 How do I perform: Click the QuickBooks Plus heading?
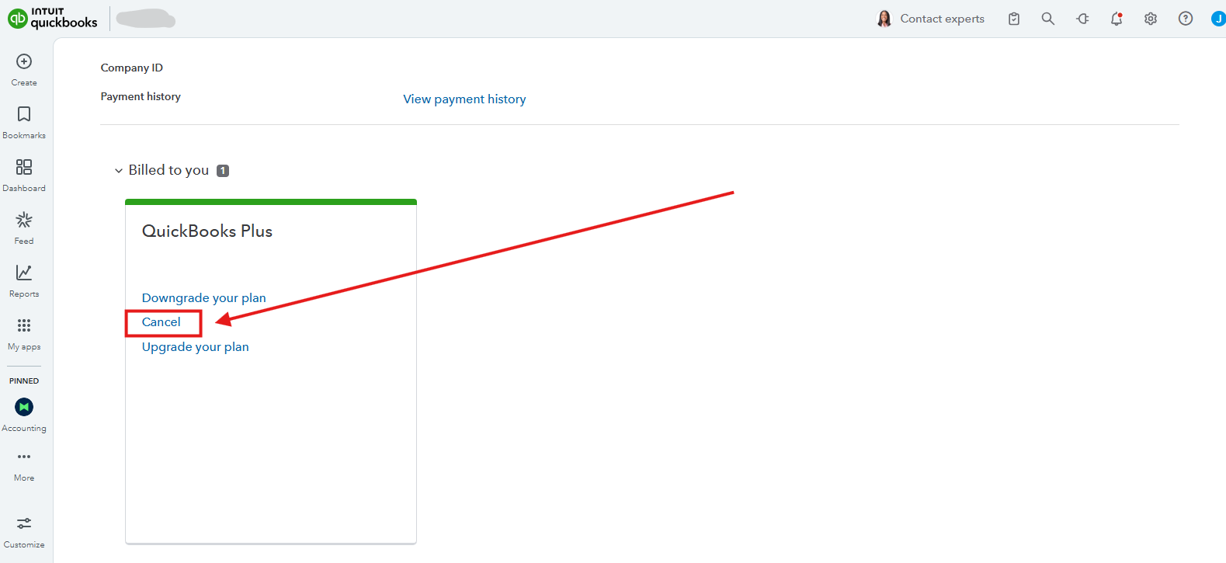point(207,231)
